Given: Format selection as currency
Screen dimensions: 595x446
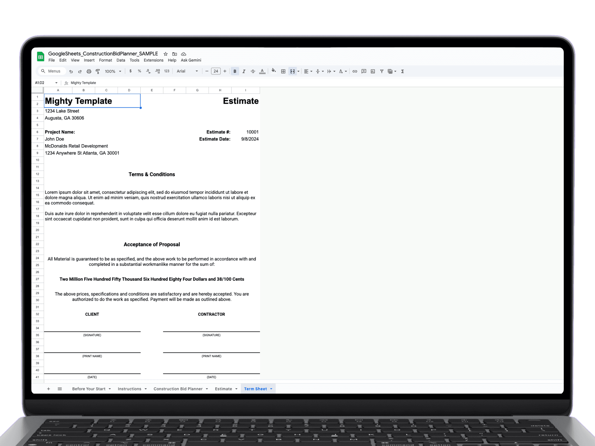Looking at the screenshot, I should (x=130, y=71).
